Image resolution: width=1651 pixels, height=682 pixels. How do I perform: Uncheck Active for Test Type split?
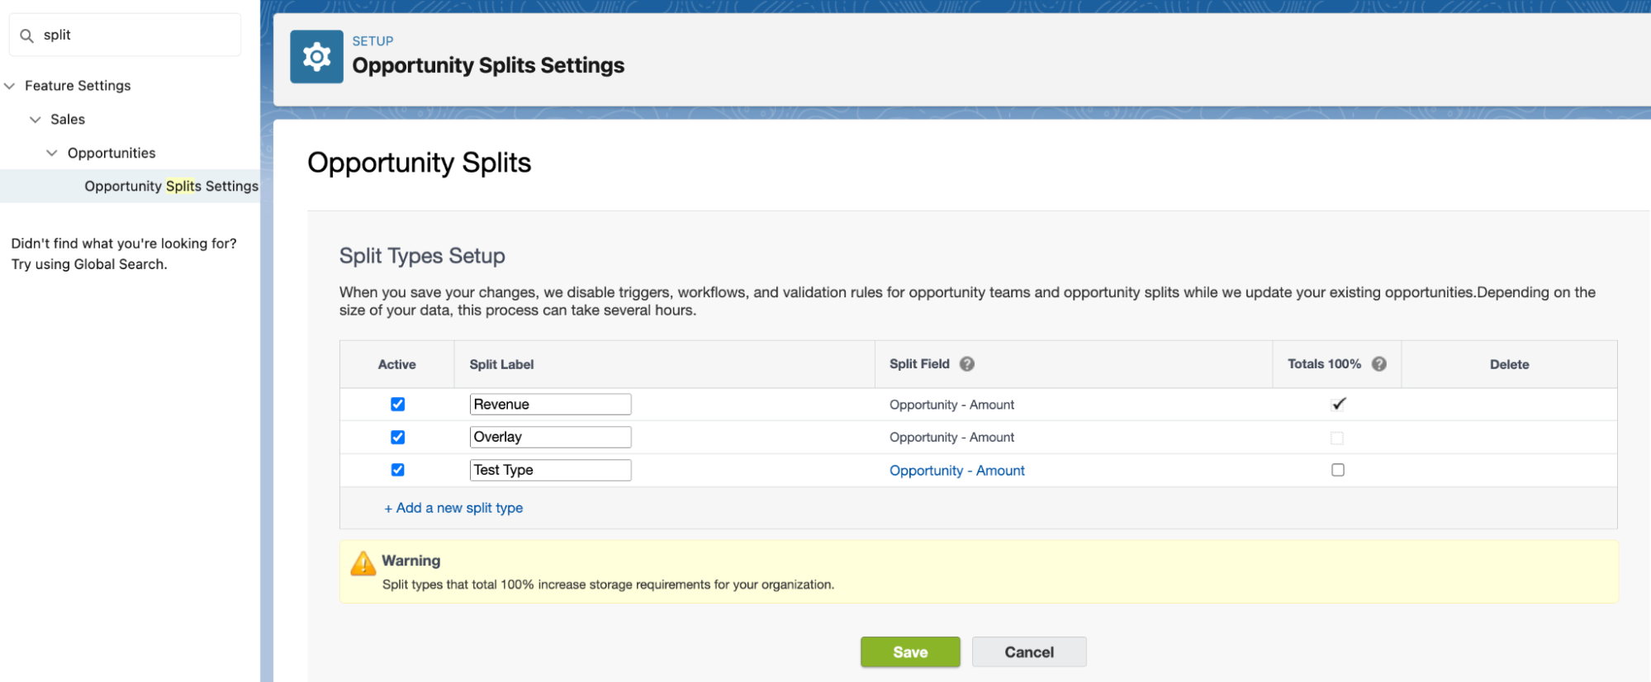pos(397,470)
